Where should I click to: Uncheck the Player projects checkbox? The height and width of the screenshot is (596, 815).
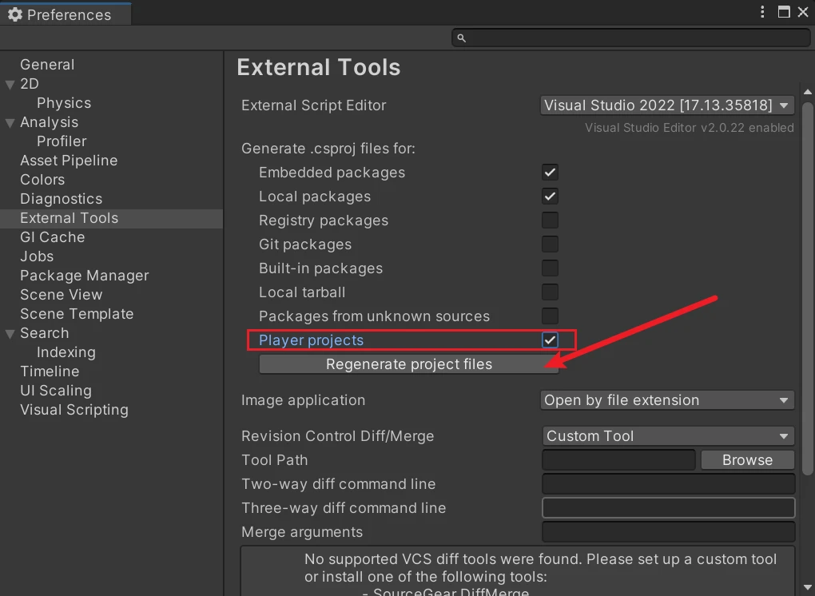550,340
